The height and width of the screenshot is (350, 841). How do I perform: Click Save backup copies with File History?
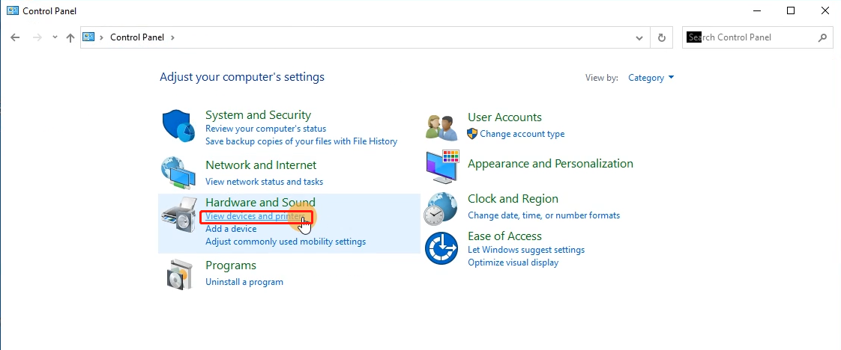(x=301, y=141)
